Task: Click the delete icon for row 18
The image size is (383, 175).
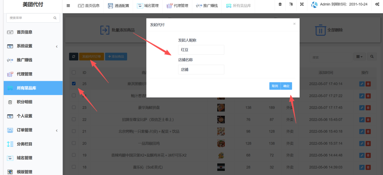Action: [x=368, y=167]
